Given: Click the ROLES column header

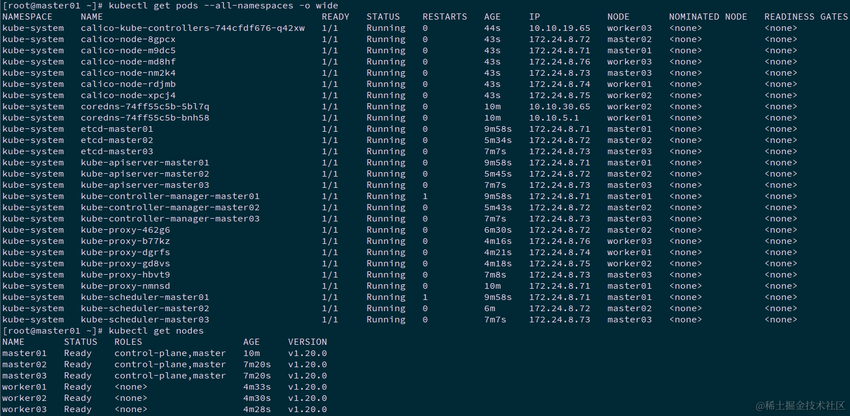Looking at the screenshot, I should 128,342.
